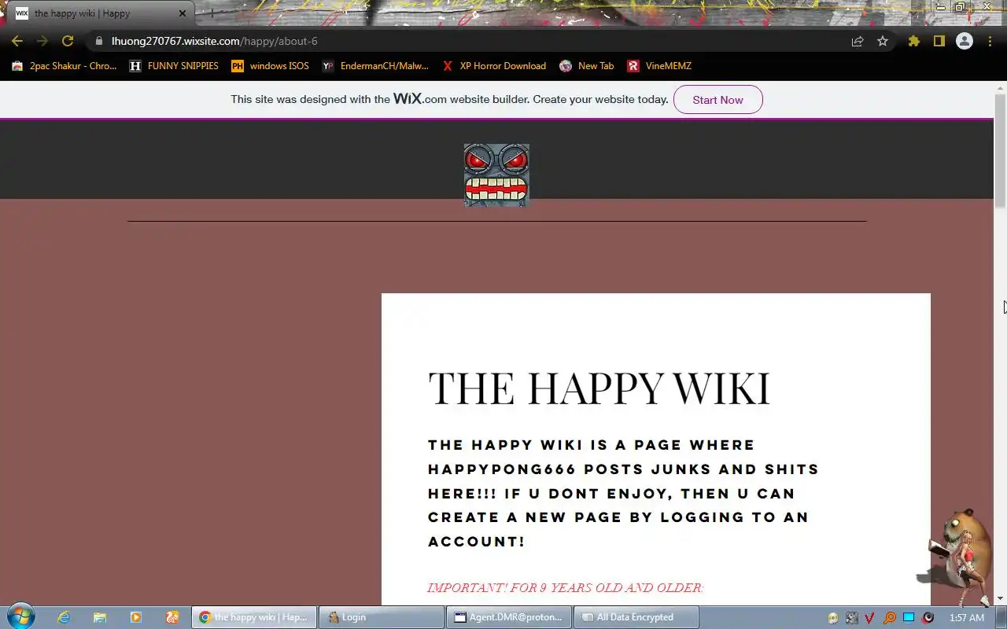This screenshot has width=1007, height=629.
Task: Click the orange magnifier tray icon
Action: pos(890,618)
